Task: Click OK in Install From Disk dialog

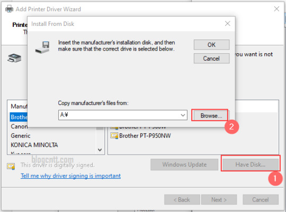Action: pos(211,45)
